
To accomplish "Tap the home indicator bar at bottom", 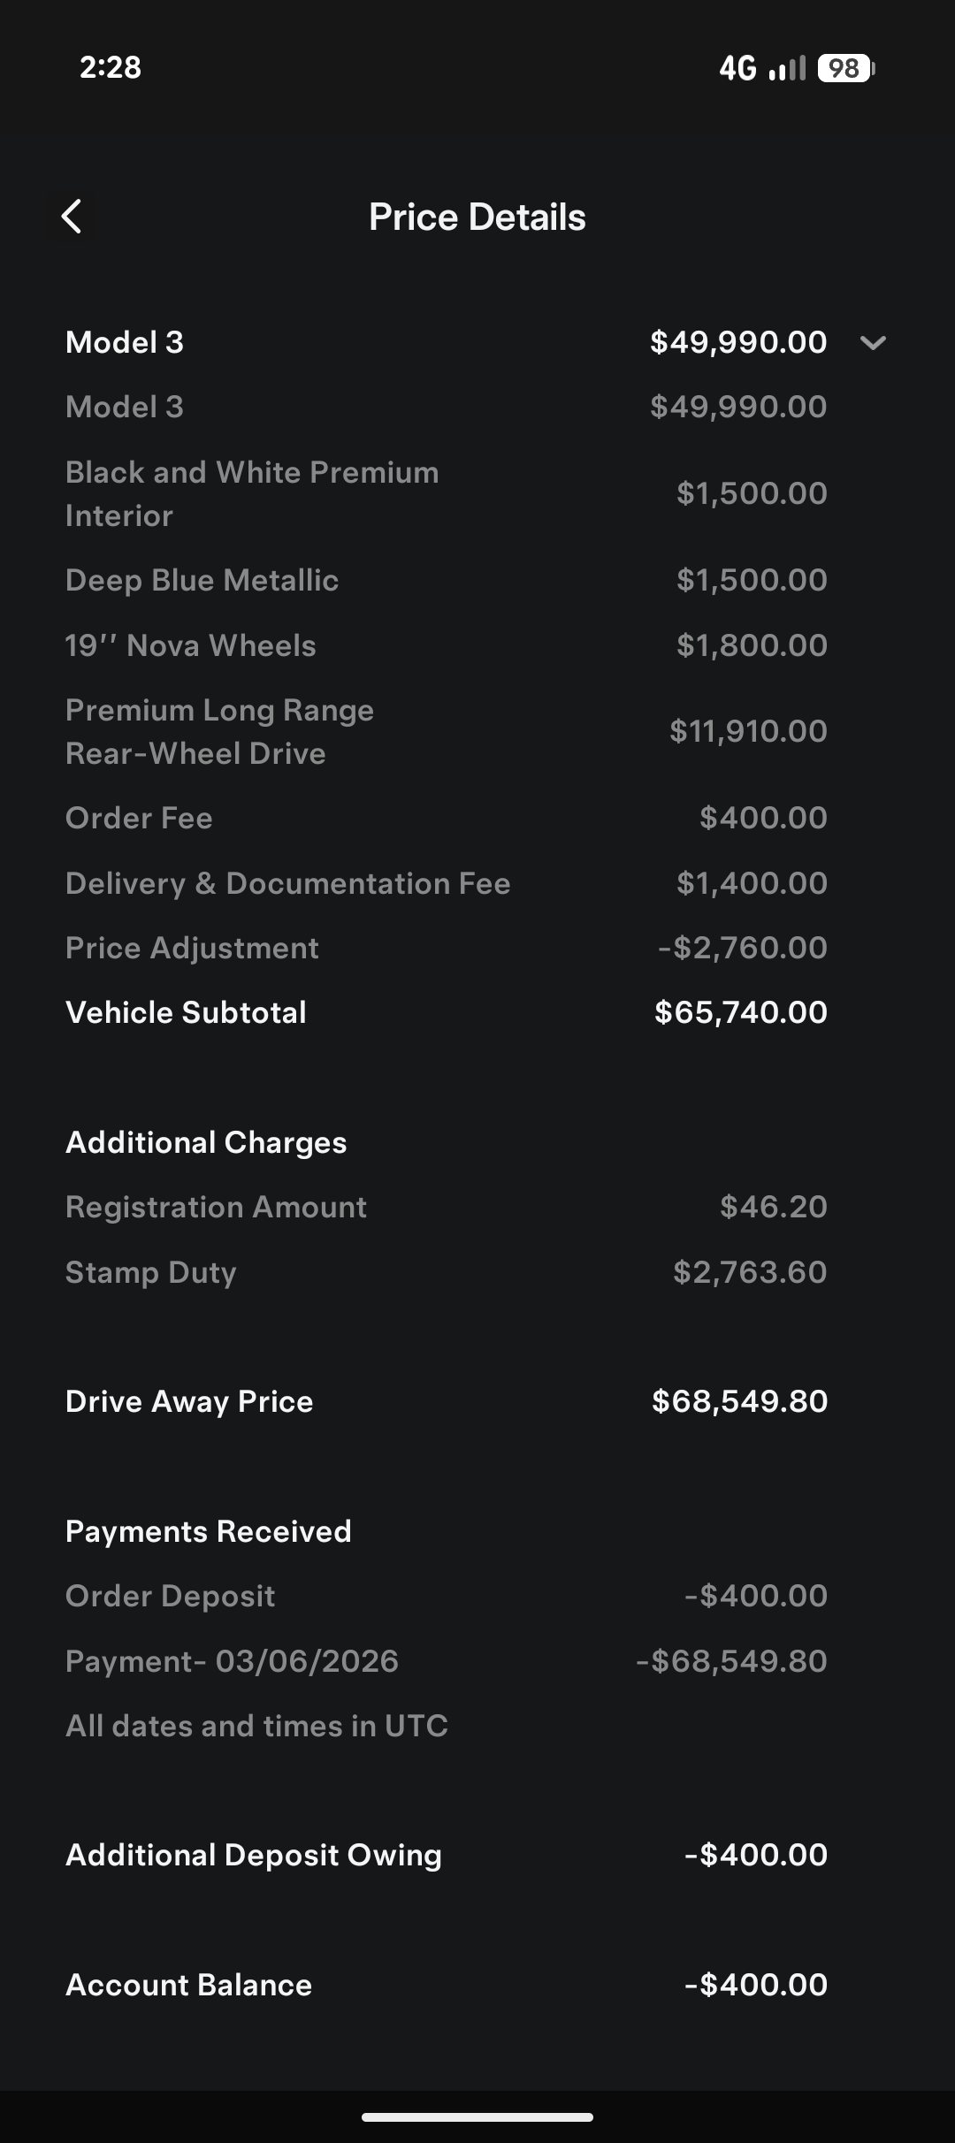I will pos(477,2117).
